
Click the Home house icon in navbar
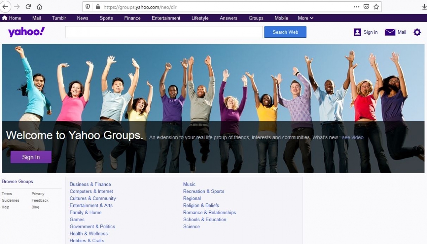(x=5, y=18)
